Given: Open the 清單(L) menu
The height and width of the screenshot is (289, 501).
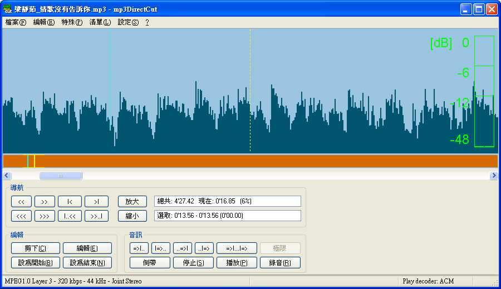Looking at the screenshot, I should point(100,22).
